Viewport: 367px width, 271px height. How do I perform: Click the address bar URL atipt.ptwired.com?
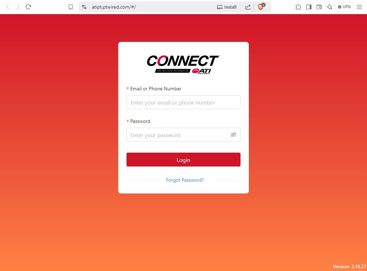click(x=114, y=7)
